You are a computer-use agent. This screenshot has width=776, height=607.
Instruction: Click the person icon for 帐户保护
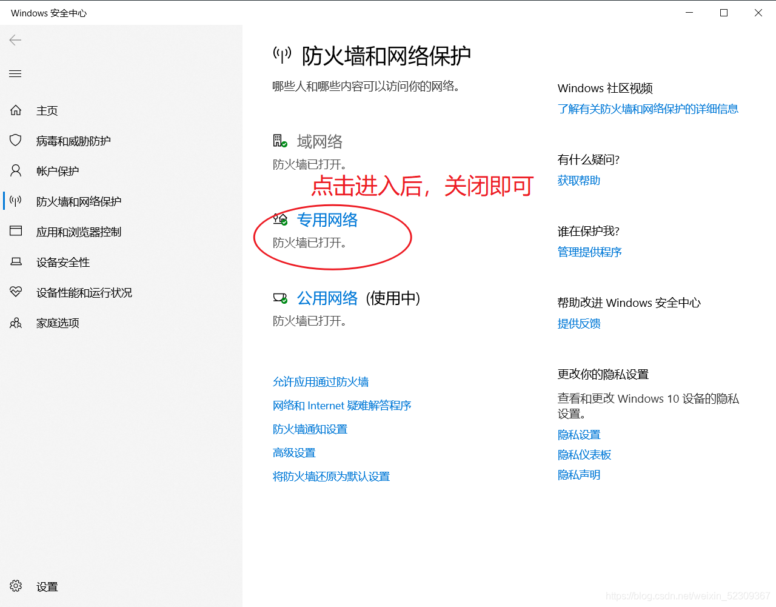click(x=16, y=170)
